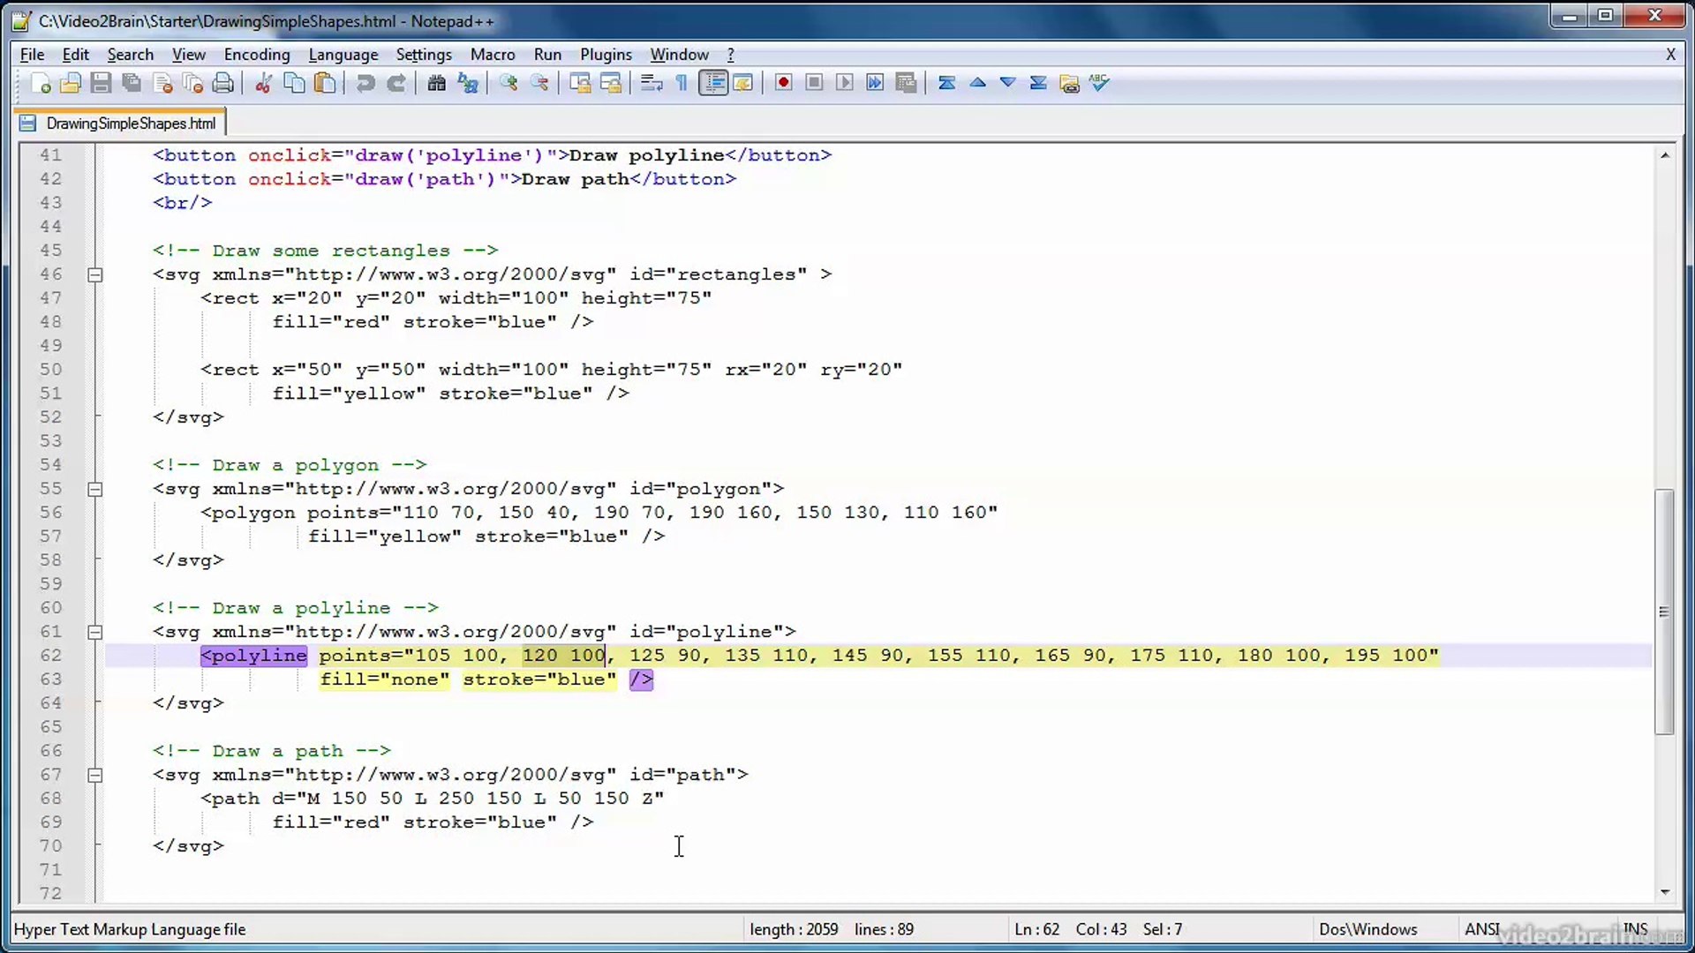Image resolution: width=1695 pixels, height=953 pixels.
Task: Run the ABC spell-check icon
Action: [1099, 83]
